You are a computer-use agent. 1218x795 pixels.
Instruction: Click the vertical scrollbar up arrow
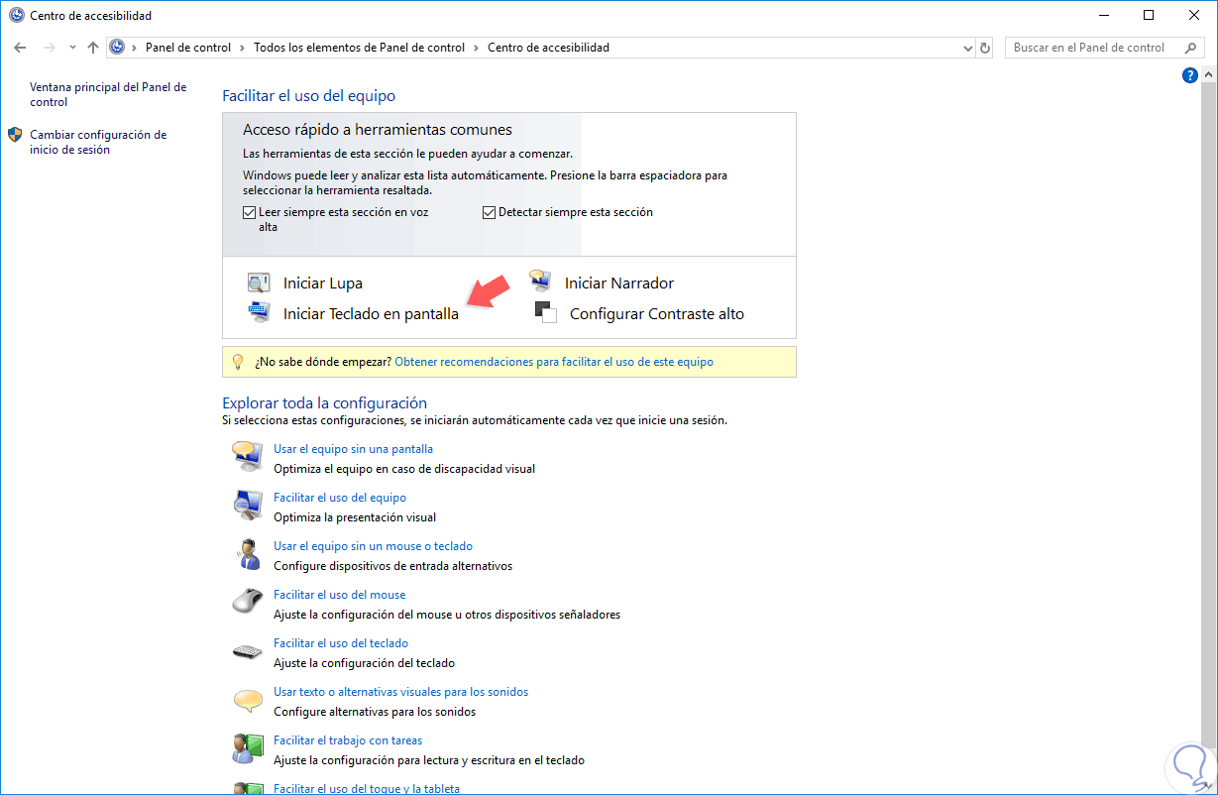pos(1209,72)
